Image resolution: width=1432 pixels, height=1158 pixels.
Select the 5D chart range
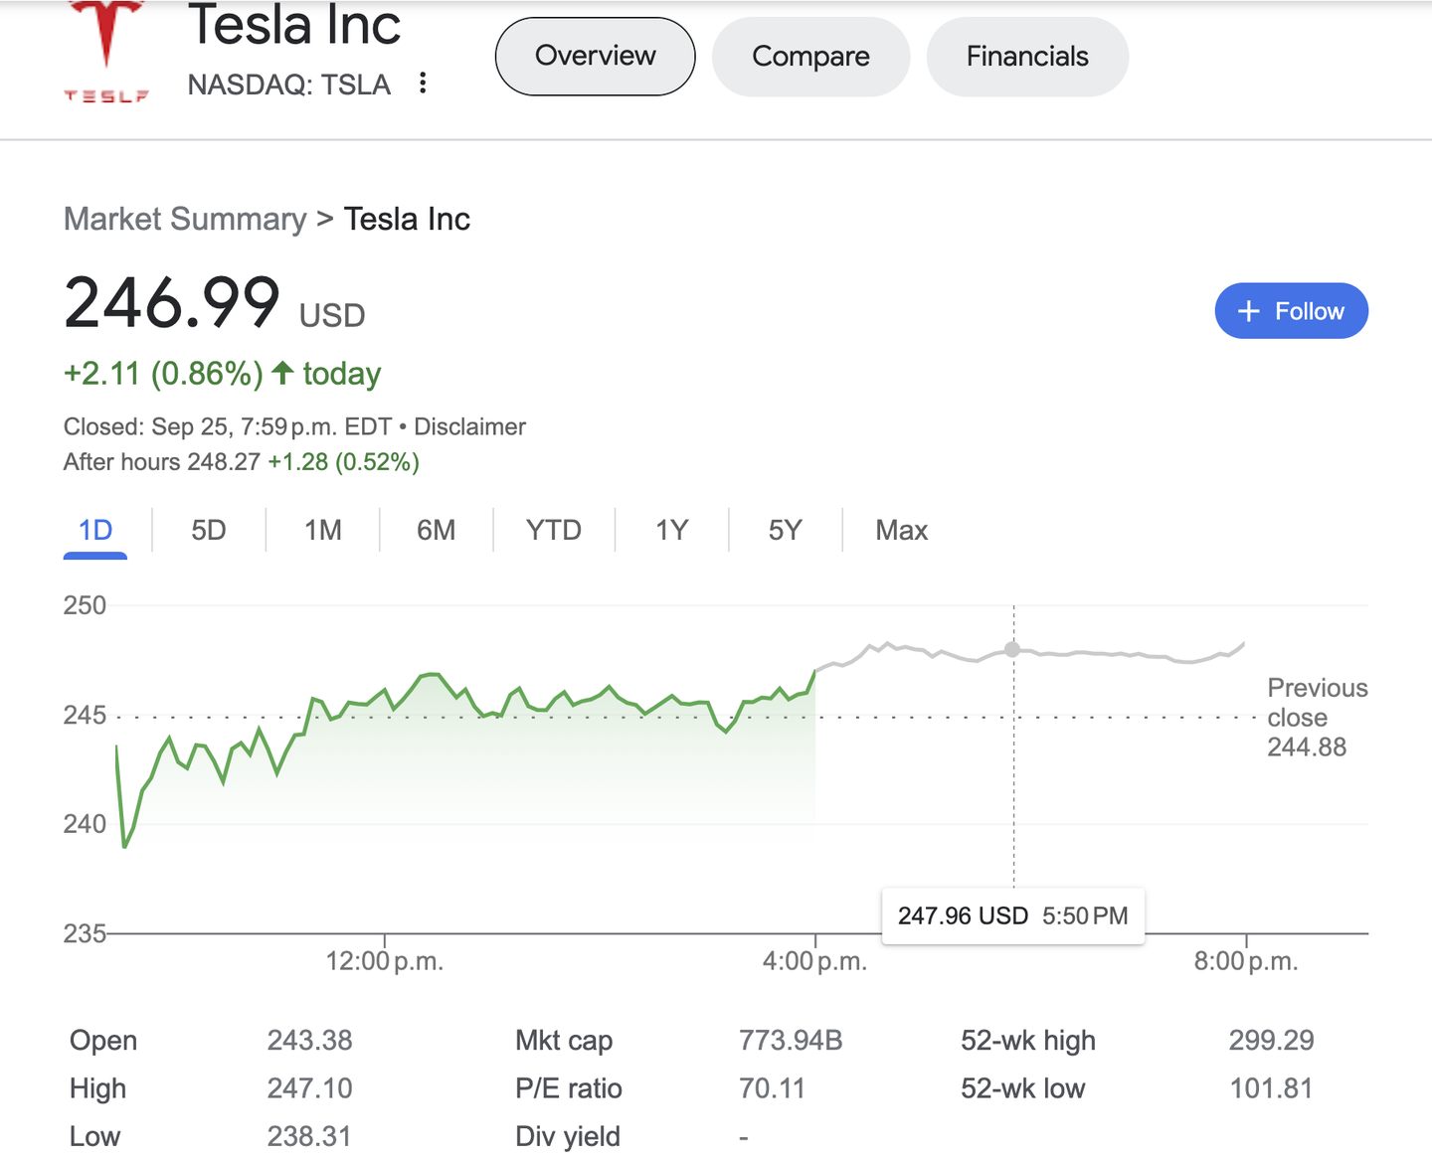click(209, 531)
